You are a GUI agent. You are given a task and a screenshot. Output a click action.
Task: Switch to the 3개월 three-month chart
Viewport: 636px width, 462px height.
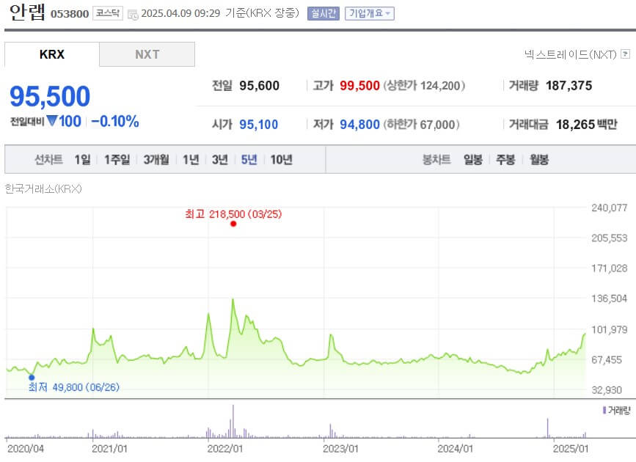point(155,158)
